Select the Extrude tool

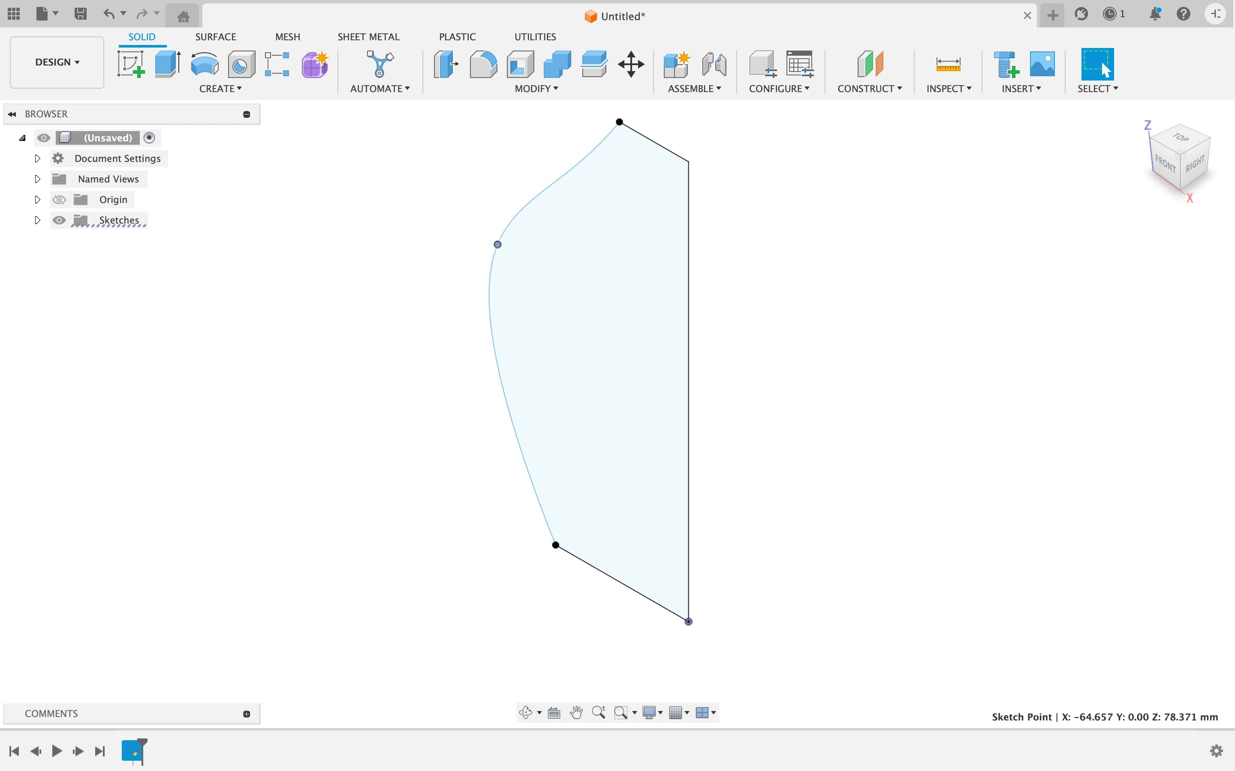pos(168,64)
